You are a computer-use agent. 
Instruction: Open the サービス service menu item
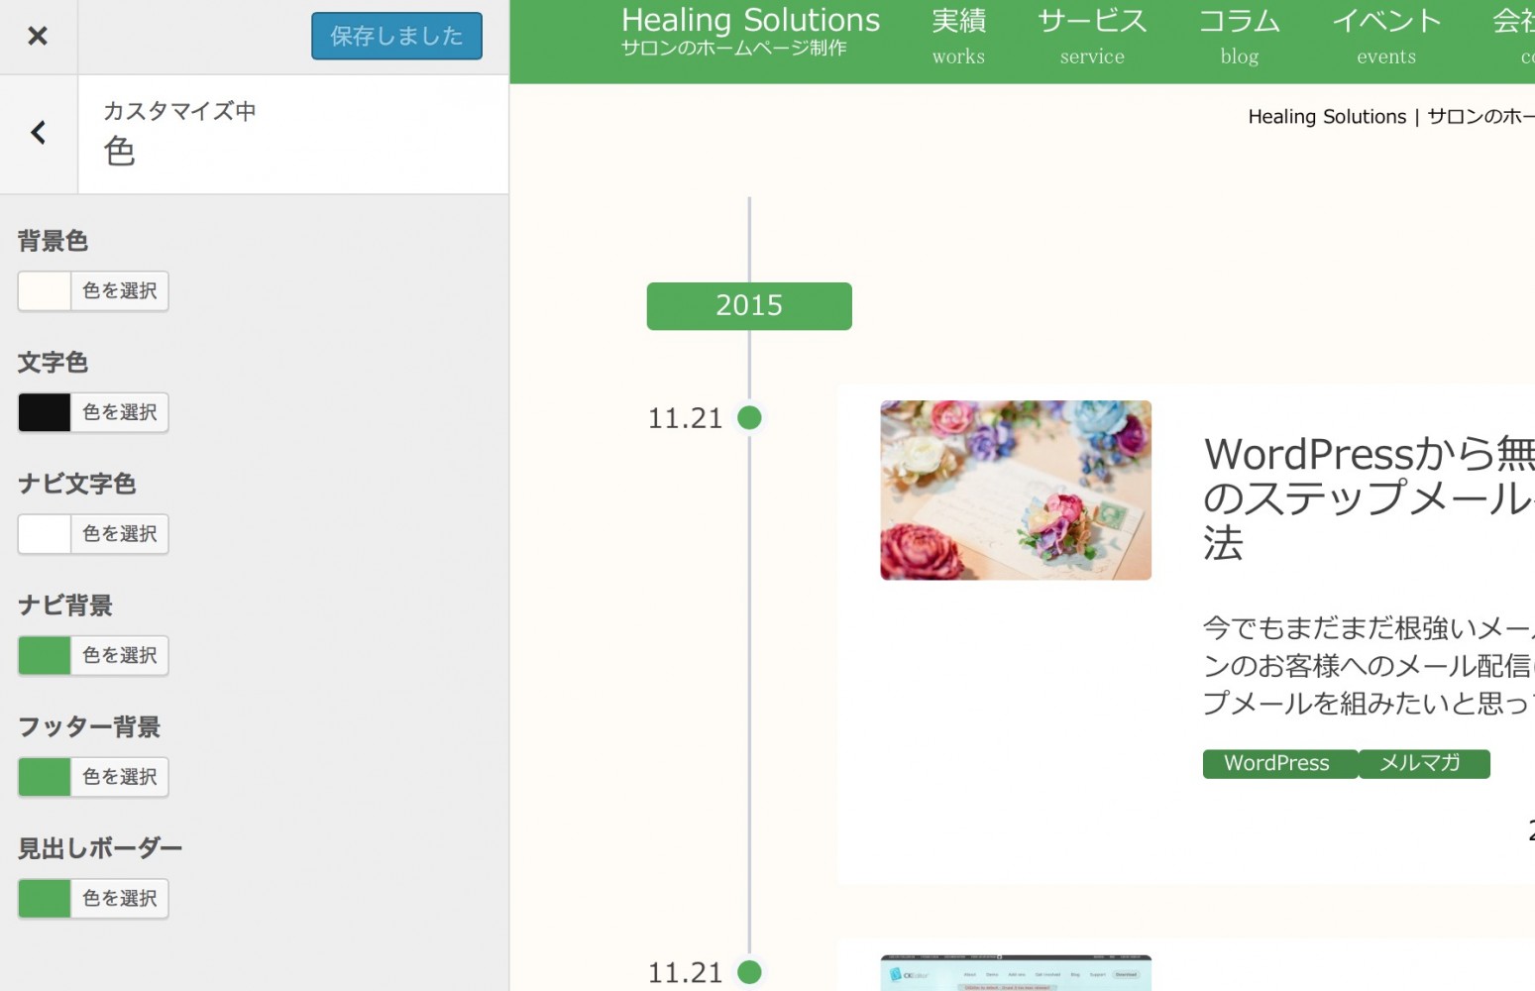click(x=1092, y=37)
